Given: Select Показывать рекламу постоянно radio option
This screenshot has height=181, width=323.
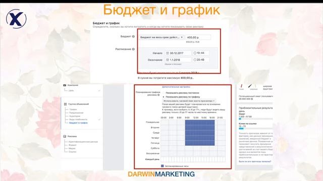Looking at the screenshot, I should coord(164,93).
